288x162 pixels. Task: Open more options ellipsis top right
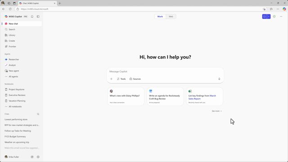(x=281, y=17)
